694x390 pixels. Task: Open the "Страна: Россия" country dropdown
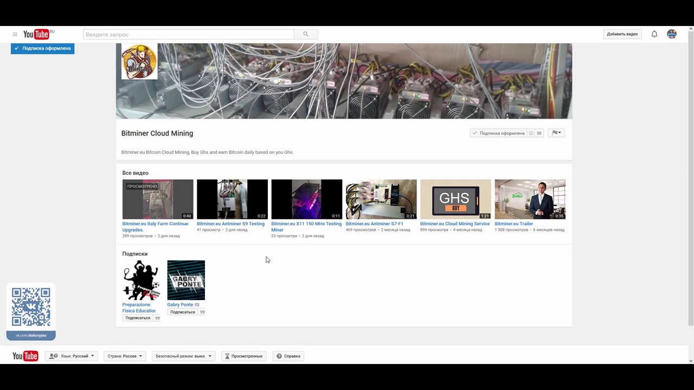click(x=125, y=356)
